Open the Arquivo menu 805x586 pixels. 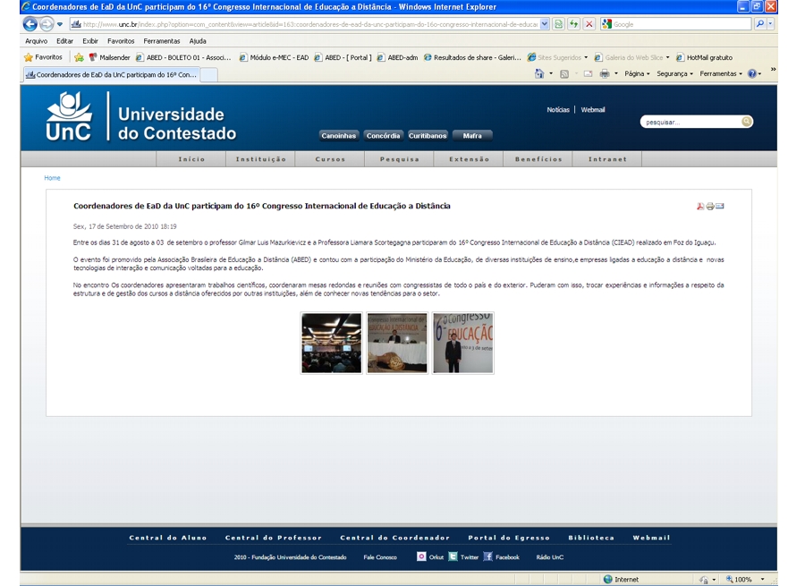pyautogui.click(x=36, y=41)
